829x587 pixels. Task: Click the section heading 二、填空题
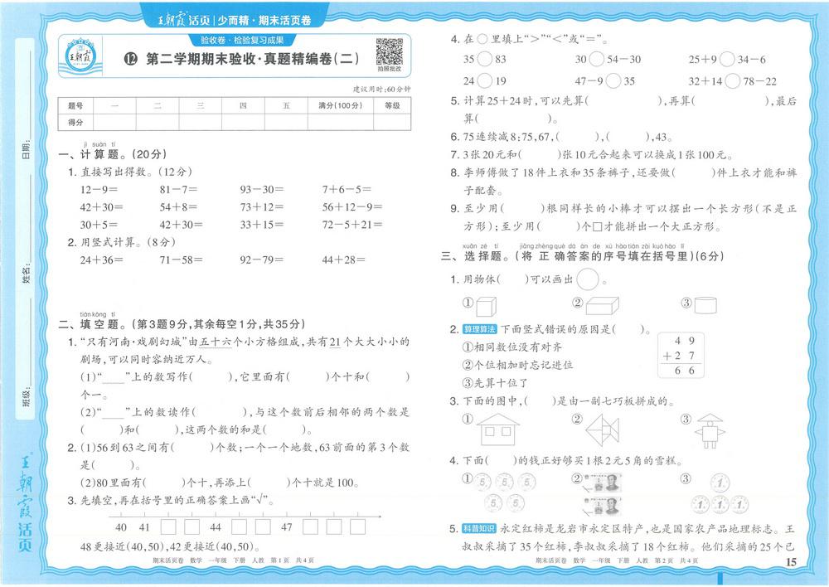[x=94, y=324]
